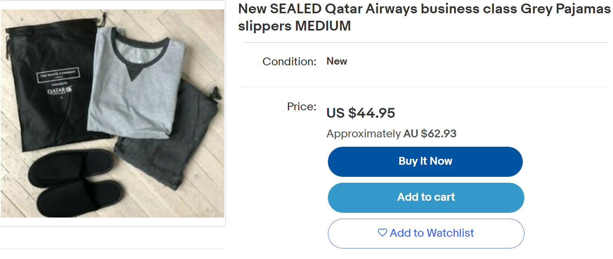The width and height of the screenshot is (613, 259).
Task: Click the heart icon beside Add to Watchlist
Action: coord(382,233)
